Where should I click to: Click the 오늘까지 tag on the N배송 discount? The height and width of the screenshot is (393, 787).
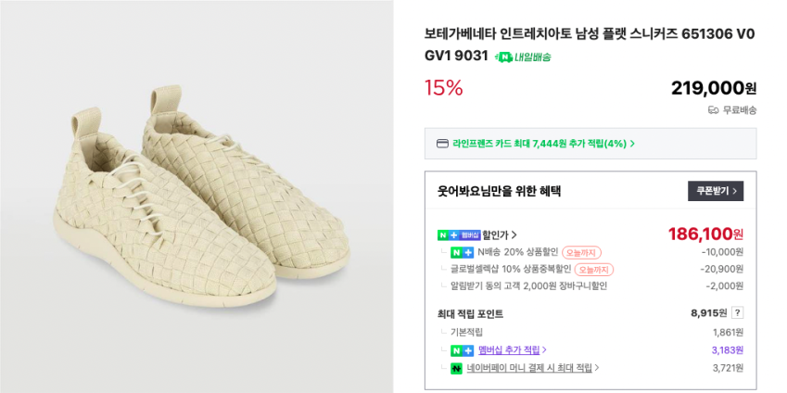tap(581, 252)
